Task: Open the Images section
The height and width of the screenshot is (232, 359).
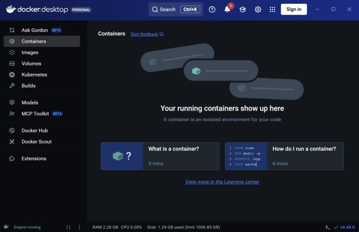Action: coord(30,52)
